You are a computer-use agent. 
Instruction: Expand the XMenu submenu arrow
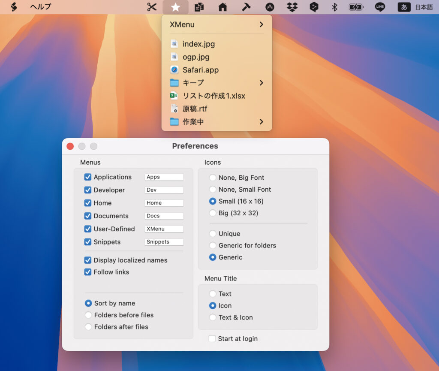(261, 24)
